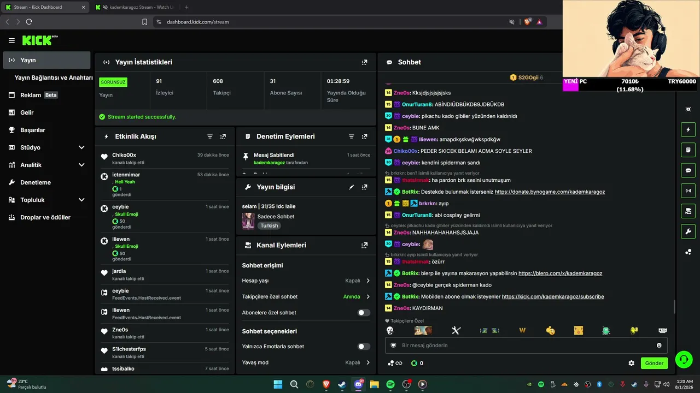Pop out the Denetim Eylemleri panel
Screen dimensions: 700x393
coord(365,136)
